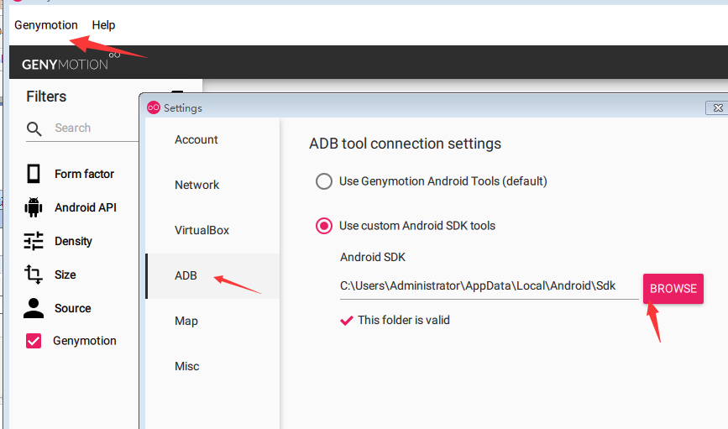The image size is (728, 429).
Task: Close the Settings dialog
Action: (x=718, y=107)
